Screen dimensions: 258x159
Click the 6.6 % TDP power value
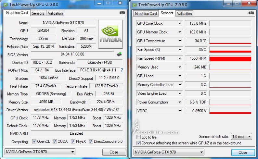pyautogui.click(x=196, y=102)
